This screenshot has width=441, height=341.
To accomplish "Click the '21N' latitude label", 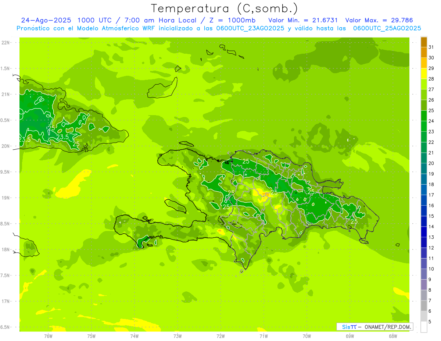I will tap(6, 94).
